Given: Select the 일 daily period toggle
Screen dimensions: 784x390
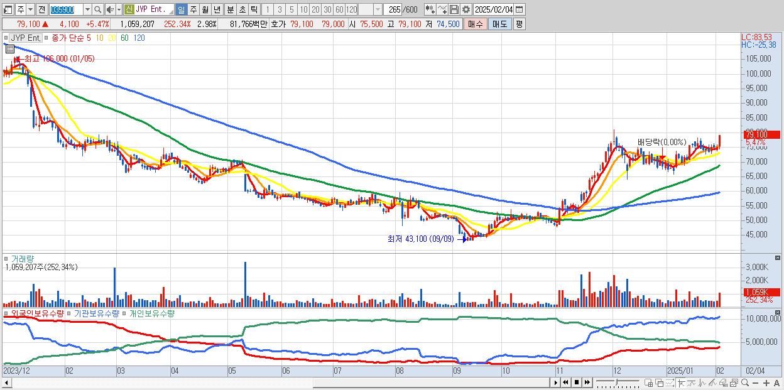Looking at the screenshot, I should click(182, 9).
